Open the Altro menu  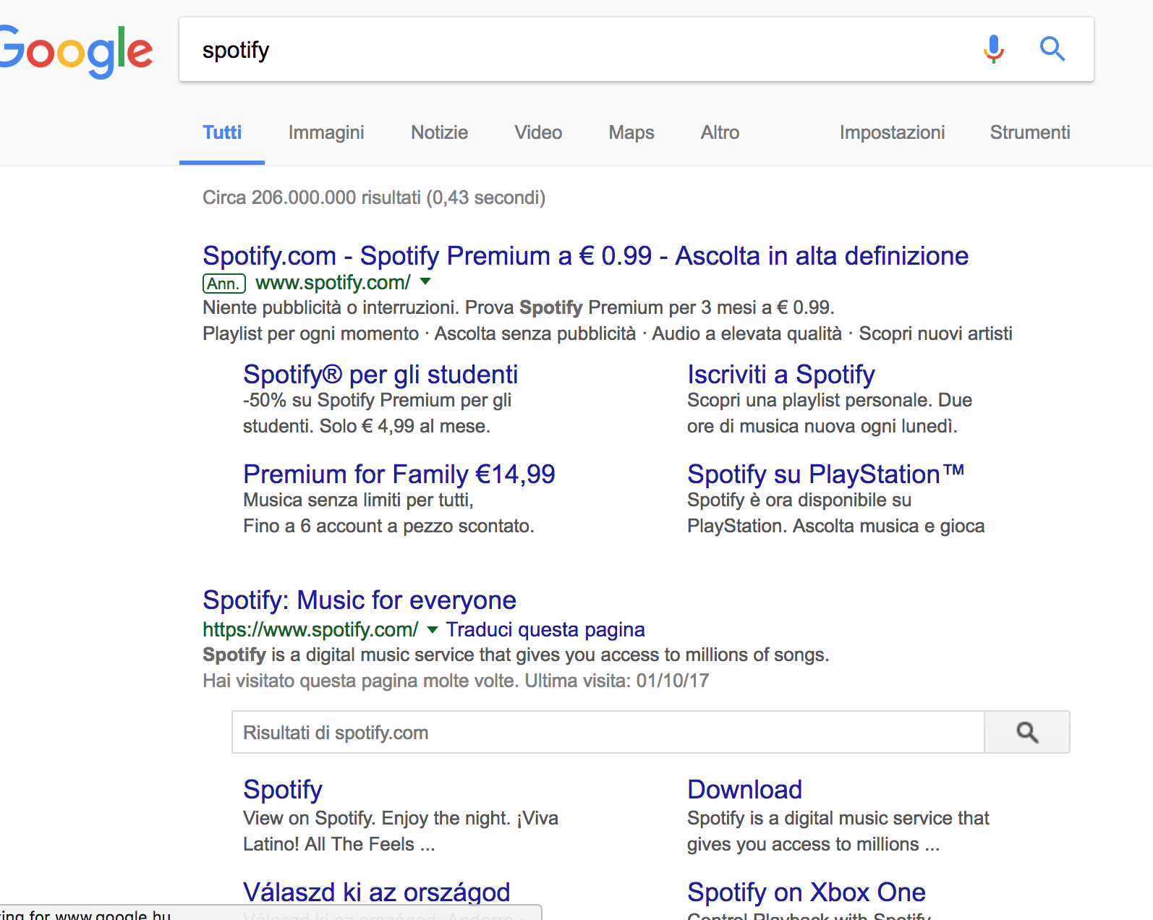[x=720, y=132]
